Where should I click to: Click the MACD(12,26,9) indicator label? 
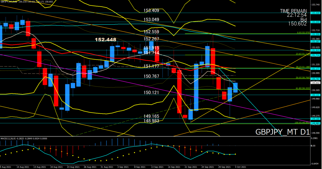click(x=8, y=139)
